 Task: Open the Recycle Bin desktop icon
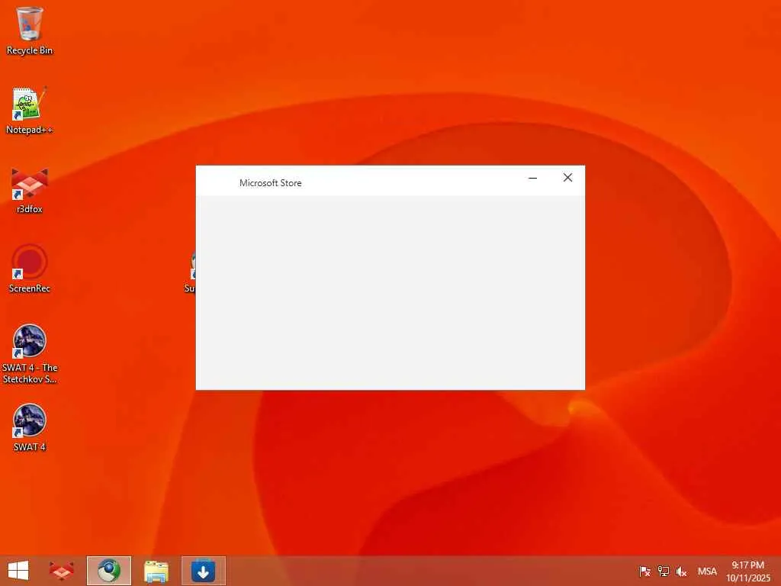coord(30,30)
